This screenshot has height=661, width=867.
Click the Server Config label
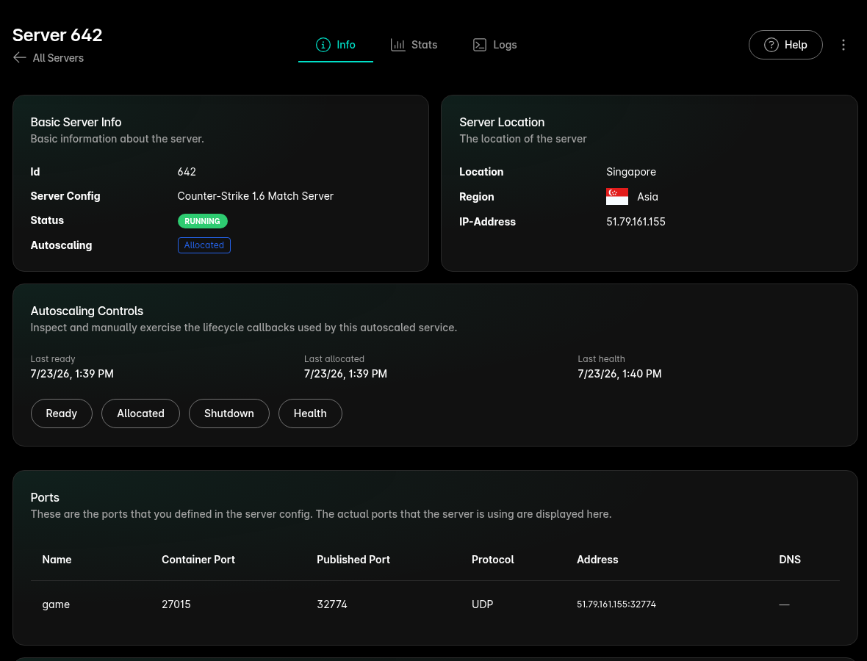tap(65, 196)
